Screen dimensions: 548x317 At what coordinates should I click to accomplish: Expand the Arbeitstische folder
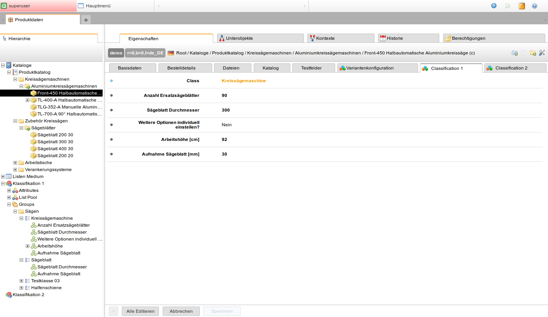pyautogui.click(x=15, y=163)
